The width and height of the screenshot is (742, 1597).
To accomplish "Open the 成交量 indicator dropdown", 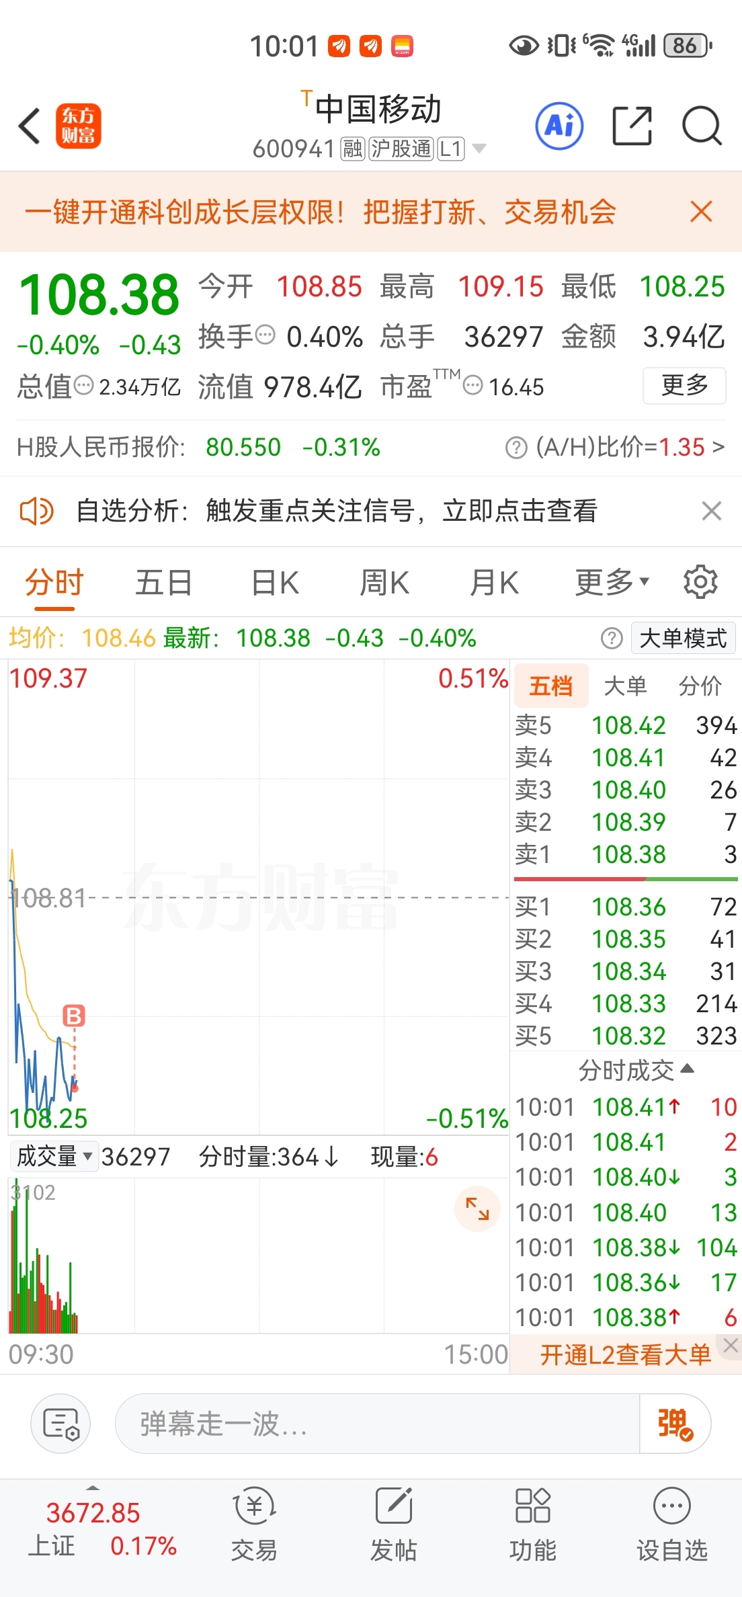I will pyautogui.click(x=54, y=1156).
